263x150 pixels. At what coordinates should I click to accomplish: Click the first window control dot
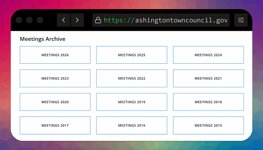(19, 20)
